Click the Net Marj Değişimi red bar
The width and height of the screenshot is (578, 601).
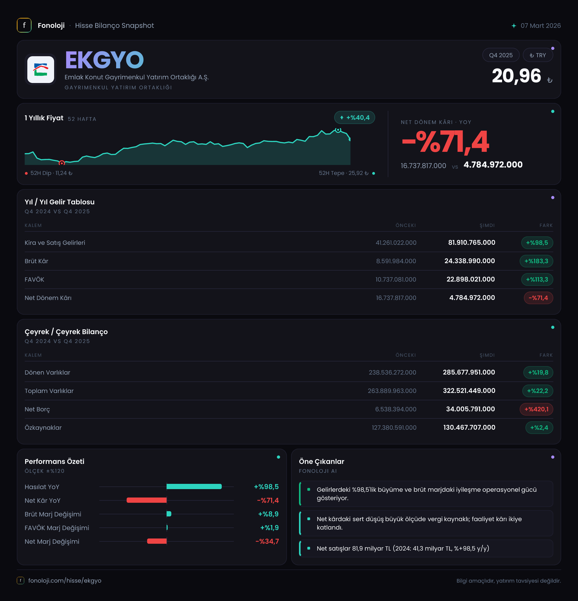pos(157,541)
